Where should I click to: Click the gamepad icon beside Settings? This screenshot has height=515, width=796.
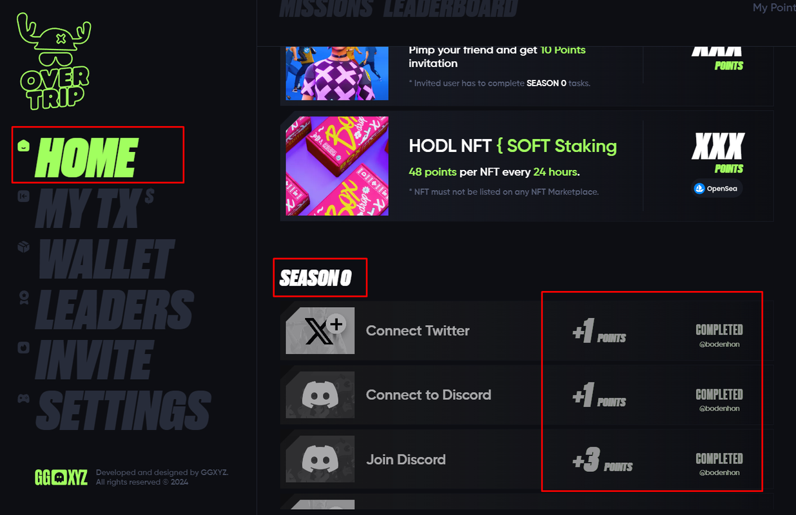pos(24,398)
